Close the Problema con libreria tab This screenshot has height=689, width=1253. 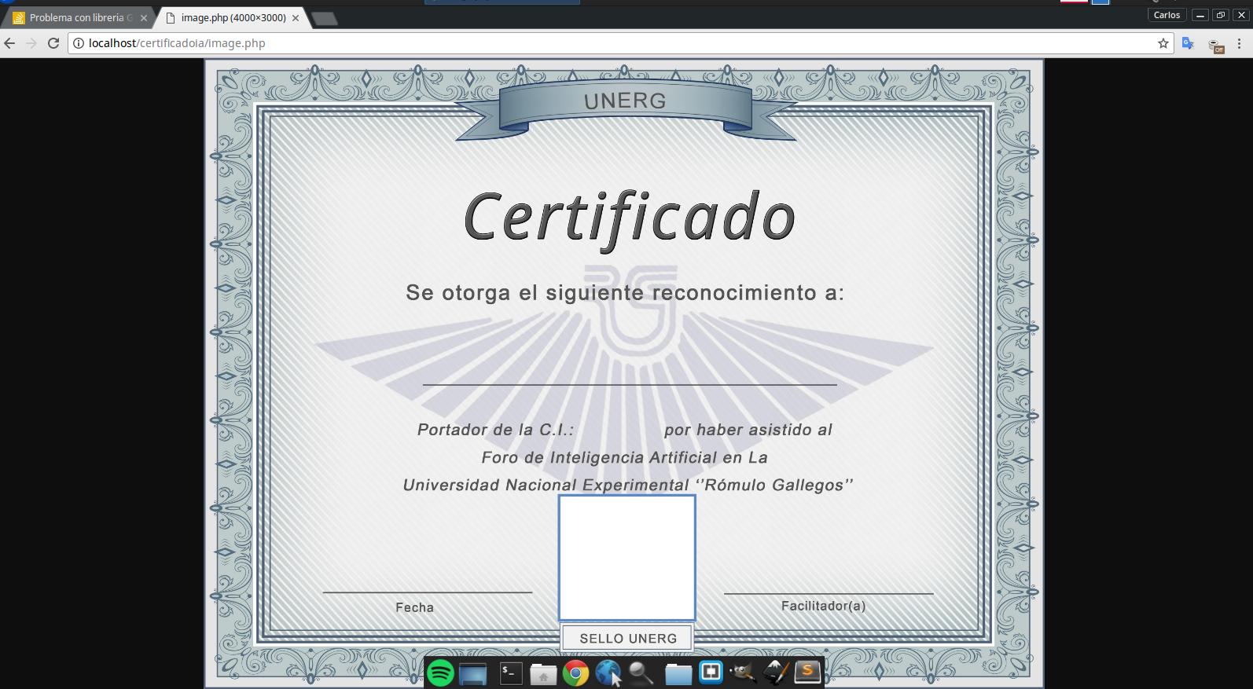[x=144, y=17]
